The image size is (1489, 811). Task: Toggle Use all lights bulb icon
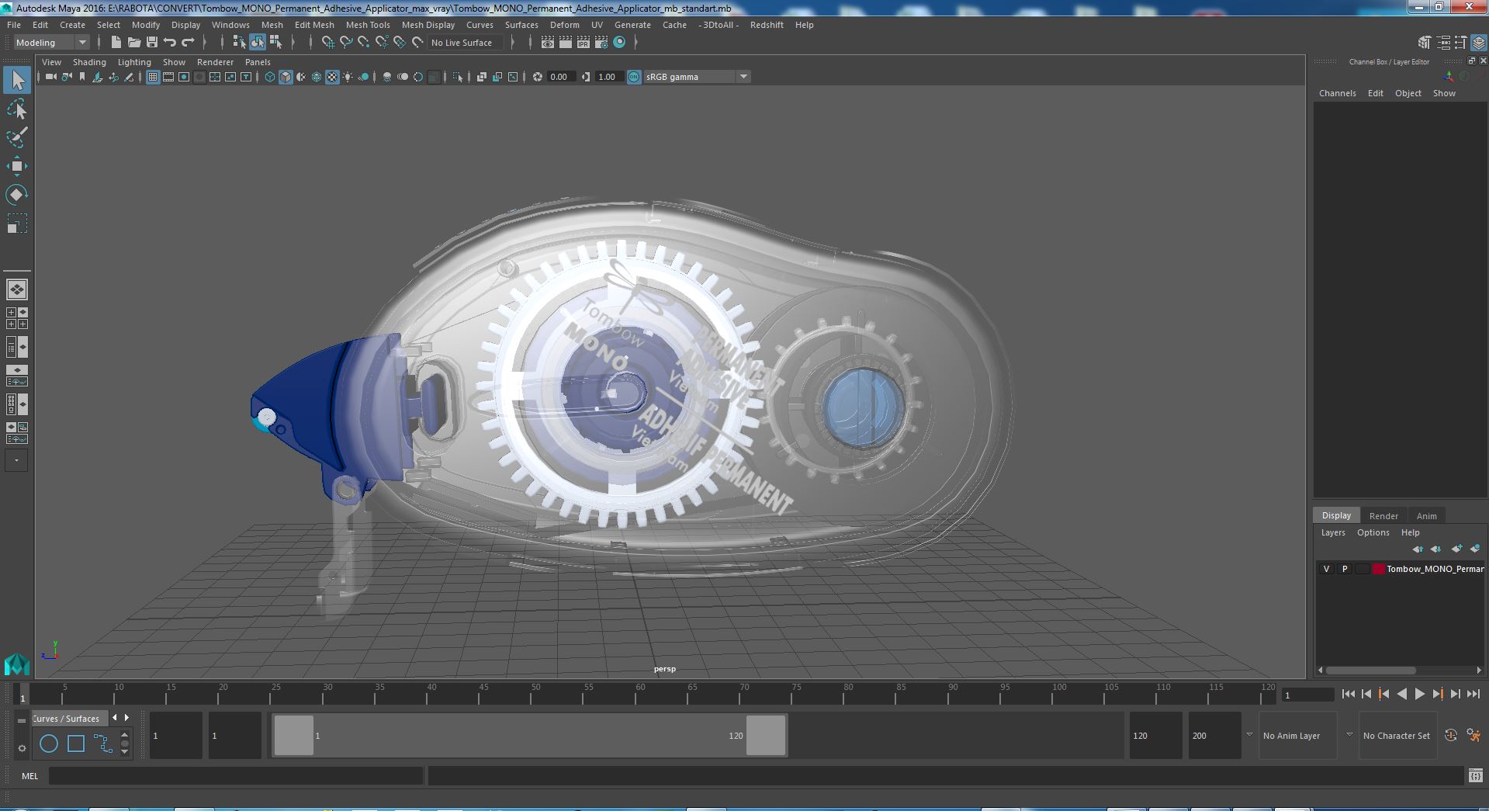pos(348,77)
